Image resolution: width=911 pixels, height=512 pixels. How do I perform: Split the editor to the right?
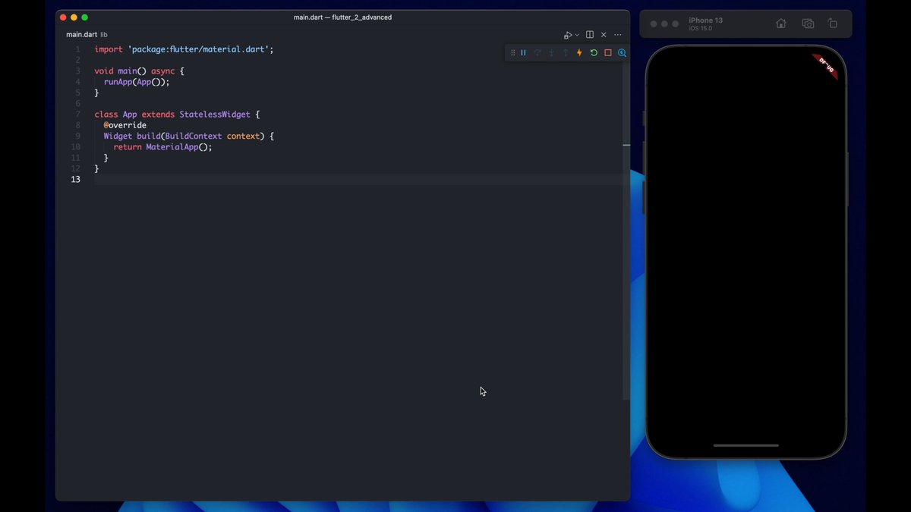[590, 35]
